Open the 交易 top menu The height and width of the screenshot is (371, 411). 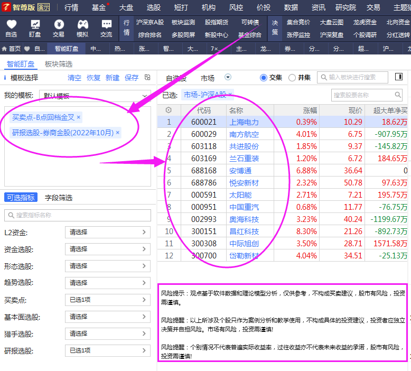pos(373,7)
